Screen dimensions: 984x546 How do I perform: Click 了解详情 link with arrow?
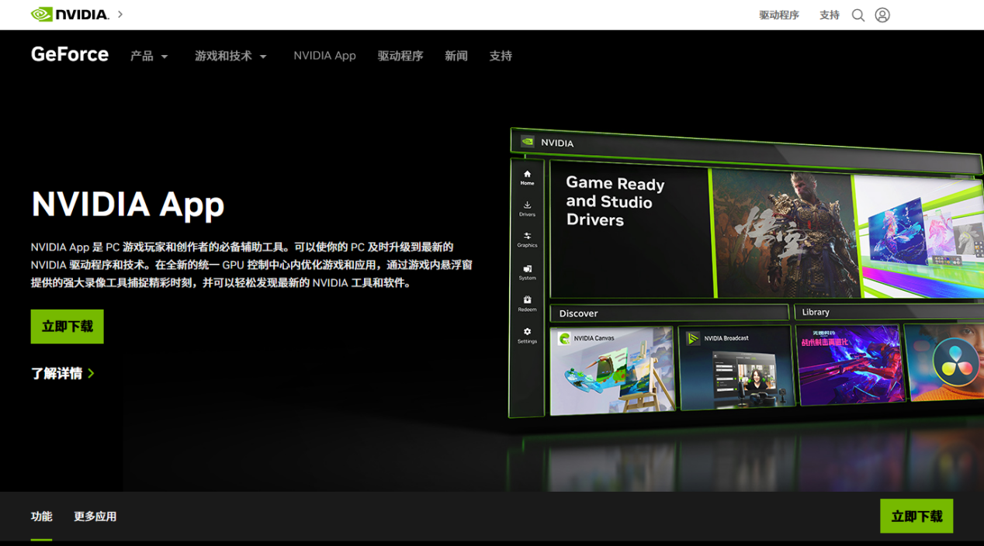(x=63, y=374)
